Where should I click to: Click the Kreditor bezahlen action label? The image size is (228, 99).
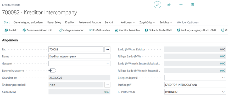coord(129,30)
